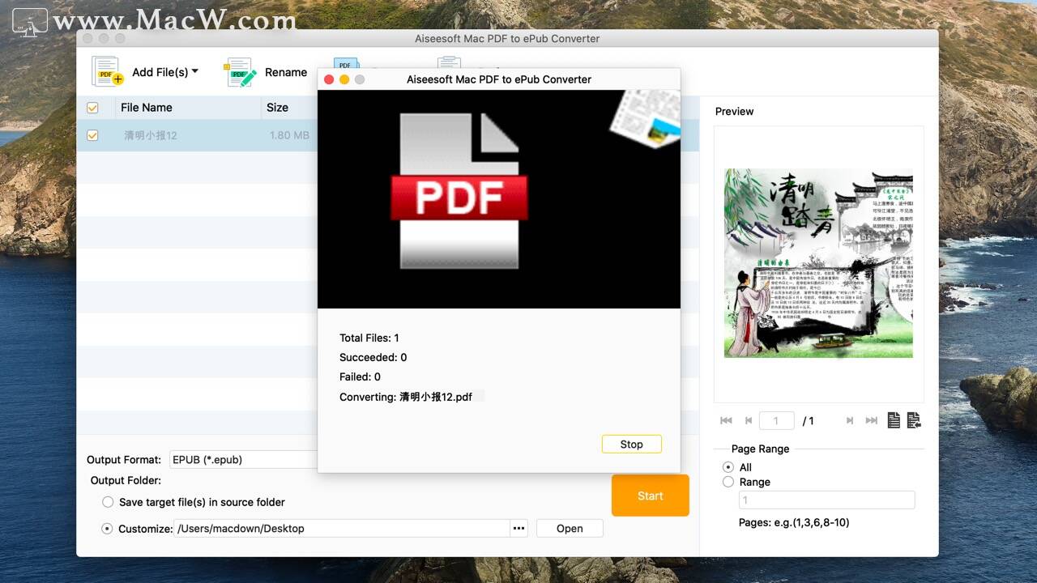Open the Add File(s) dropdown arrow
The height and width of the screenshot is (583, 1037).
pos(194,72)
